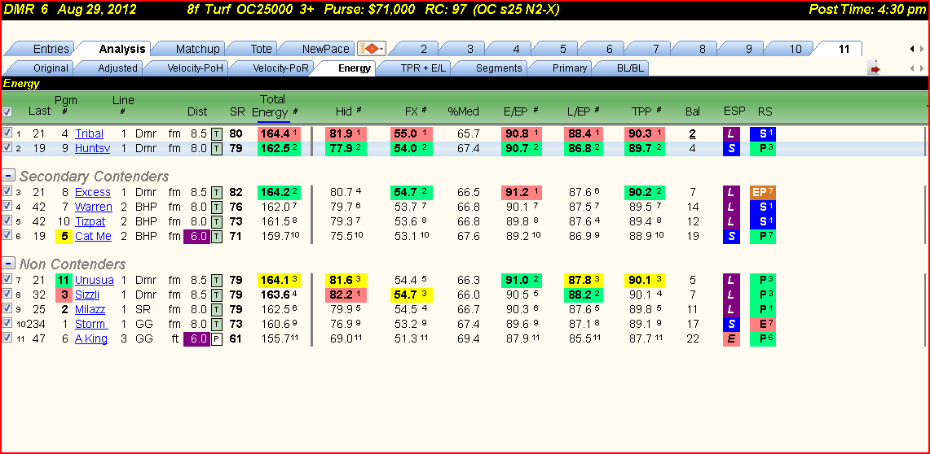The height and width of the screenshot is (454, 930).
Task: Open horse link Milazz
Action: (91, 309)
